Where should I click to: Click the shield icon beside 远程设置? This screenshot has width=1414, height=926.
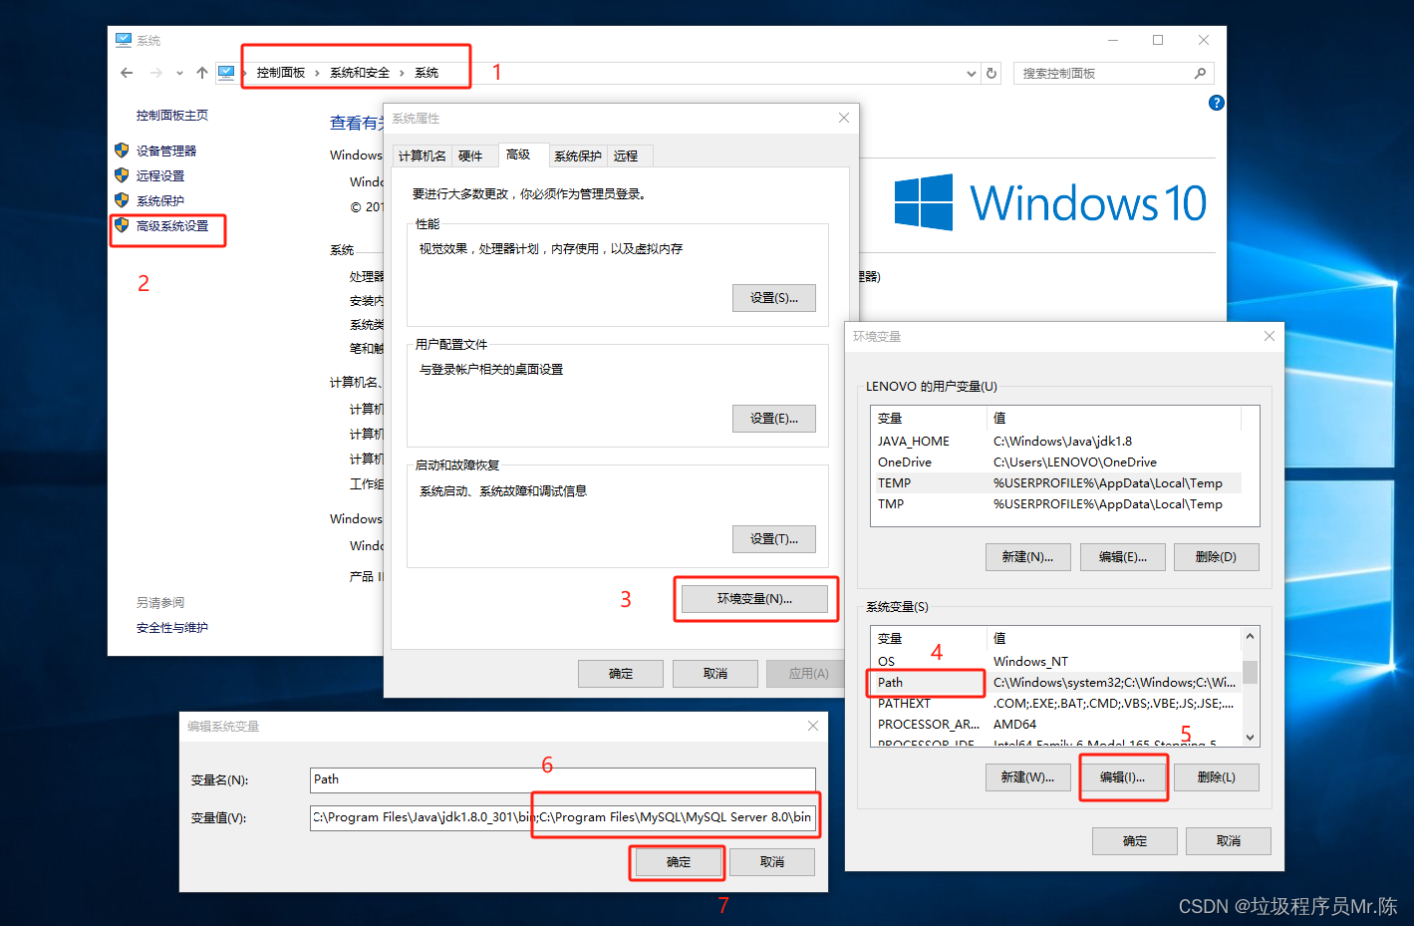pyautogui.click(x=122, y=175)
